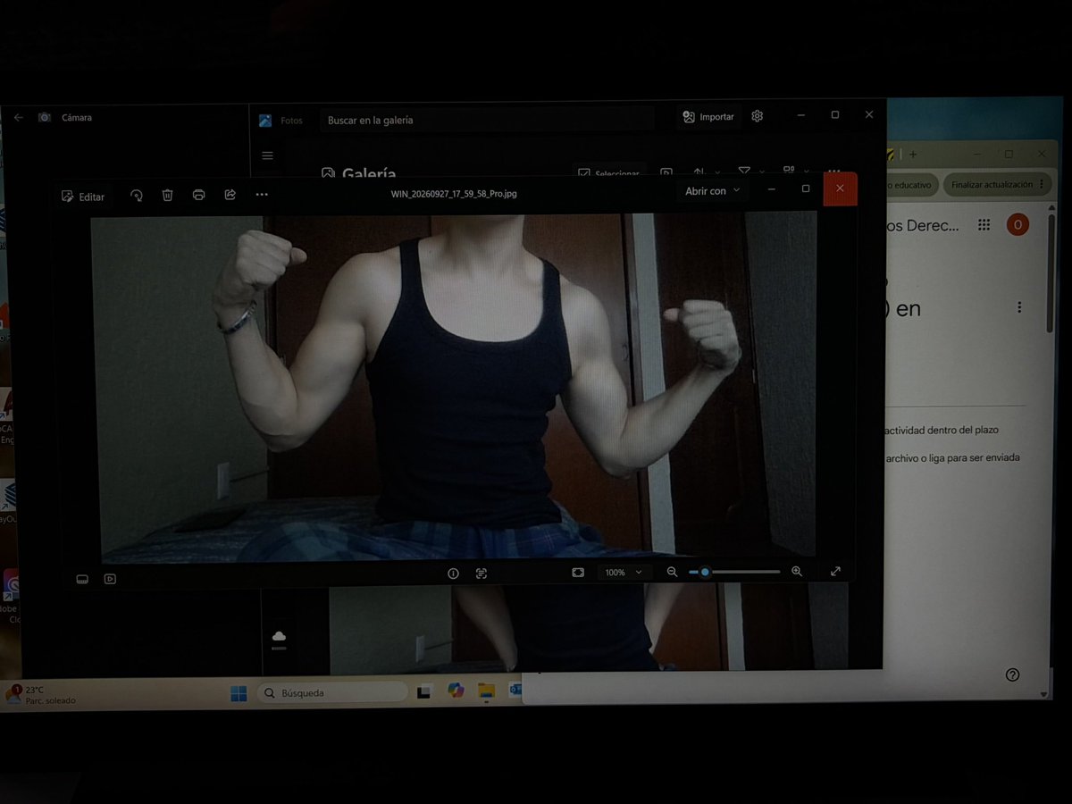Open a new browser tab with plus
The width and height of the screenshot is (1072, 804).
coord(913,155)
